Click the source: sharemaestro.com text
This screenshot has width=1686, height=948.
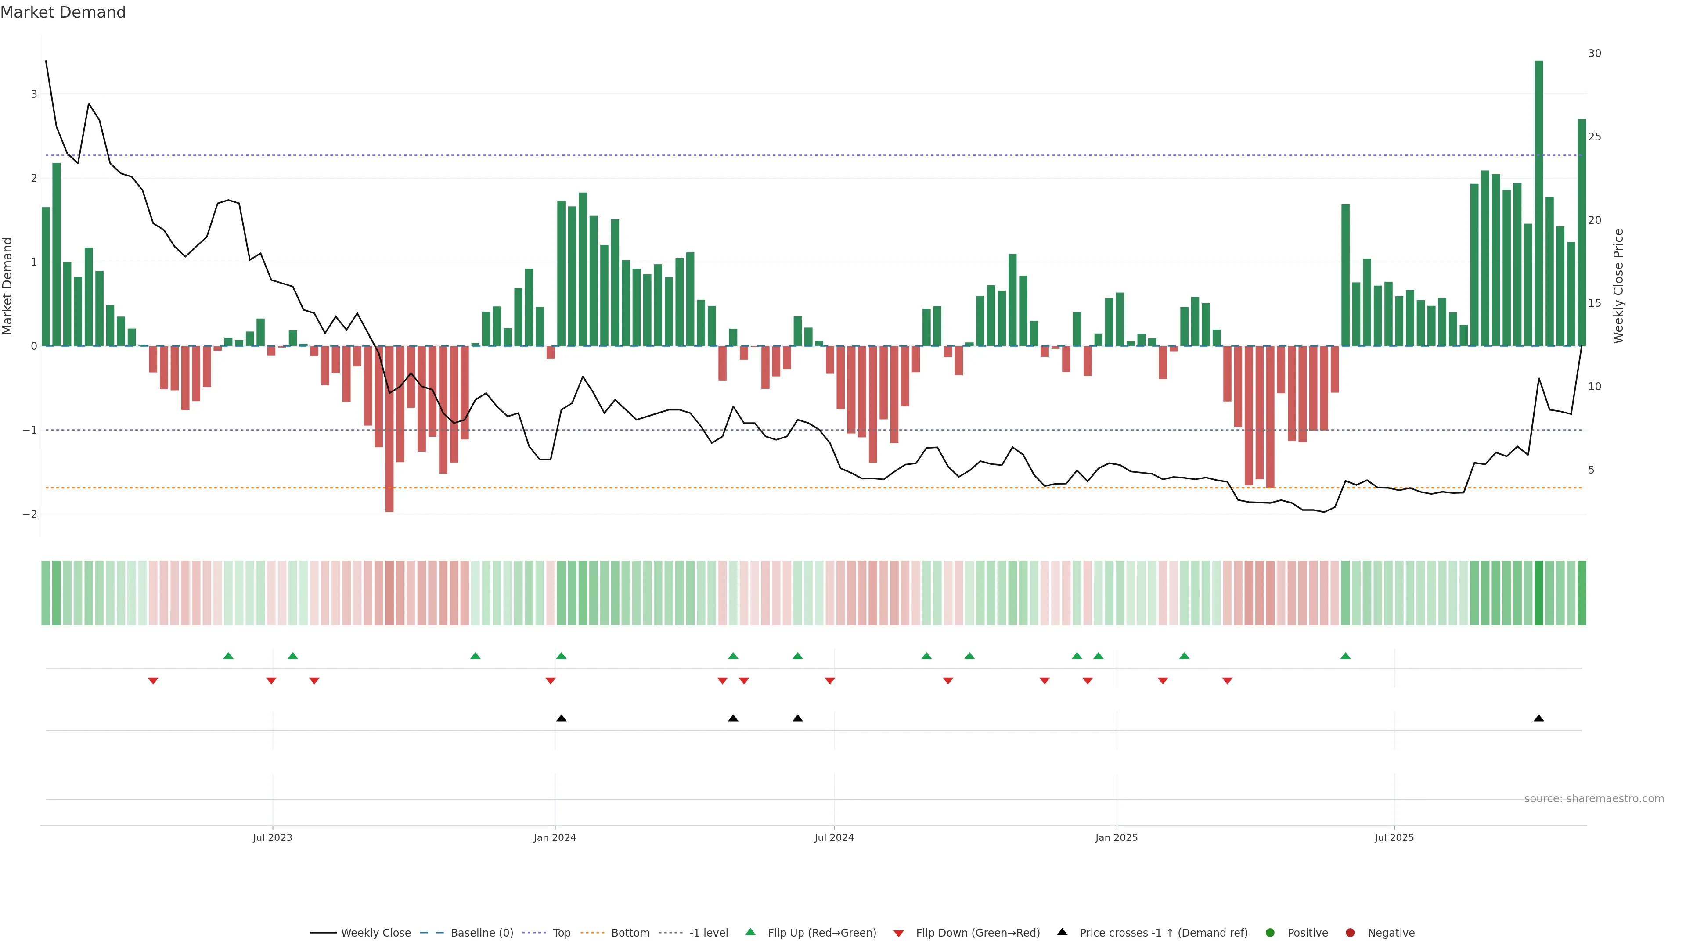(1594, 799)
